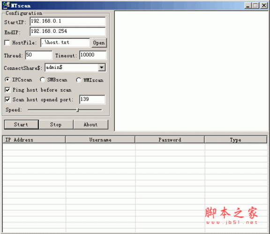Screen dimensions: 270x234
Task: Click the Thread count field
Action: (38, 55)
